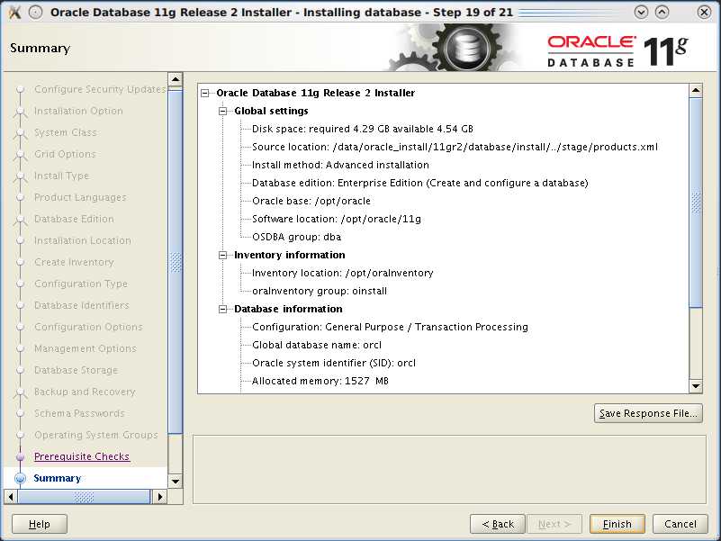Select oraInventory group: oinstall row

click(320, 291)
